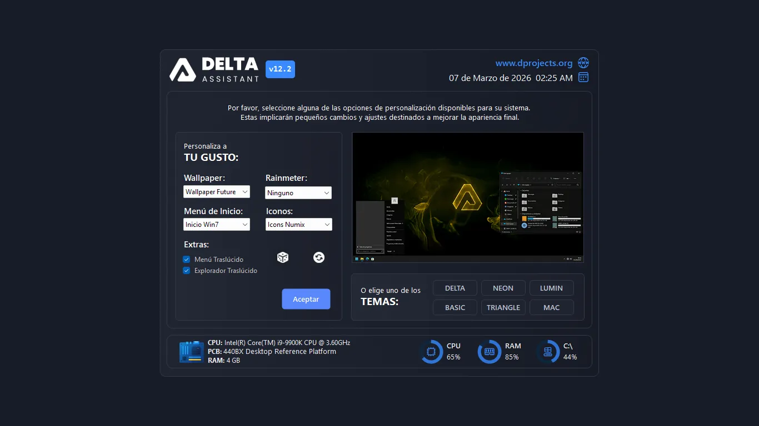Choose the MAC theme
759x426 pixels.
click(x=552, y=307)
